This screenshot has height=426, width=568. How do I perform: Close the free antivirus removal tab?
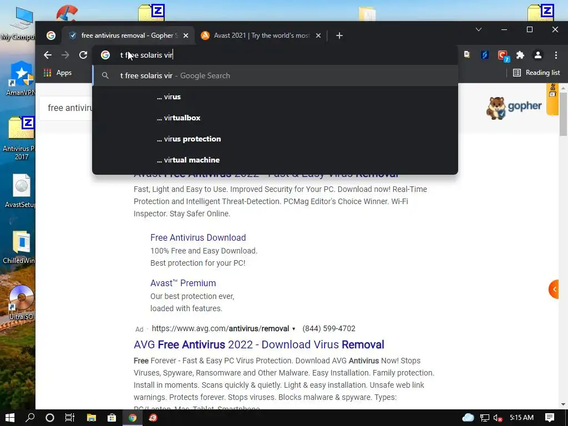coord(186,35)
